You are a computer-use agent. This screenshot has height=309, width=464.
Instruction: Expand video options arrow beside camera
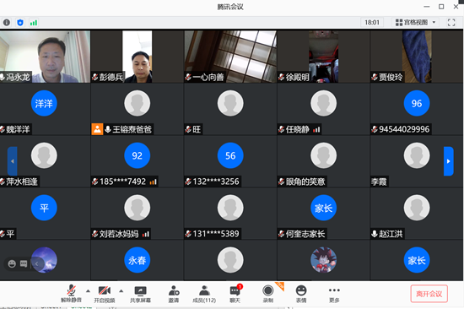click(x=121, y=291)
